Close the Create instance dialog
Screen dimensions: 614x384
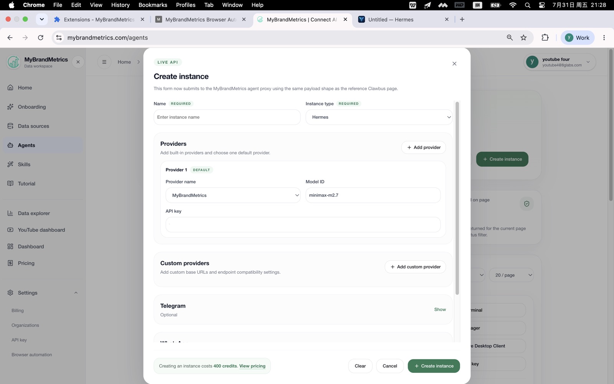click(x=454, y=64)
